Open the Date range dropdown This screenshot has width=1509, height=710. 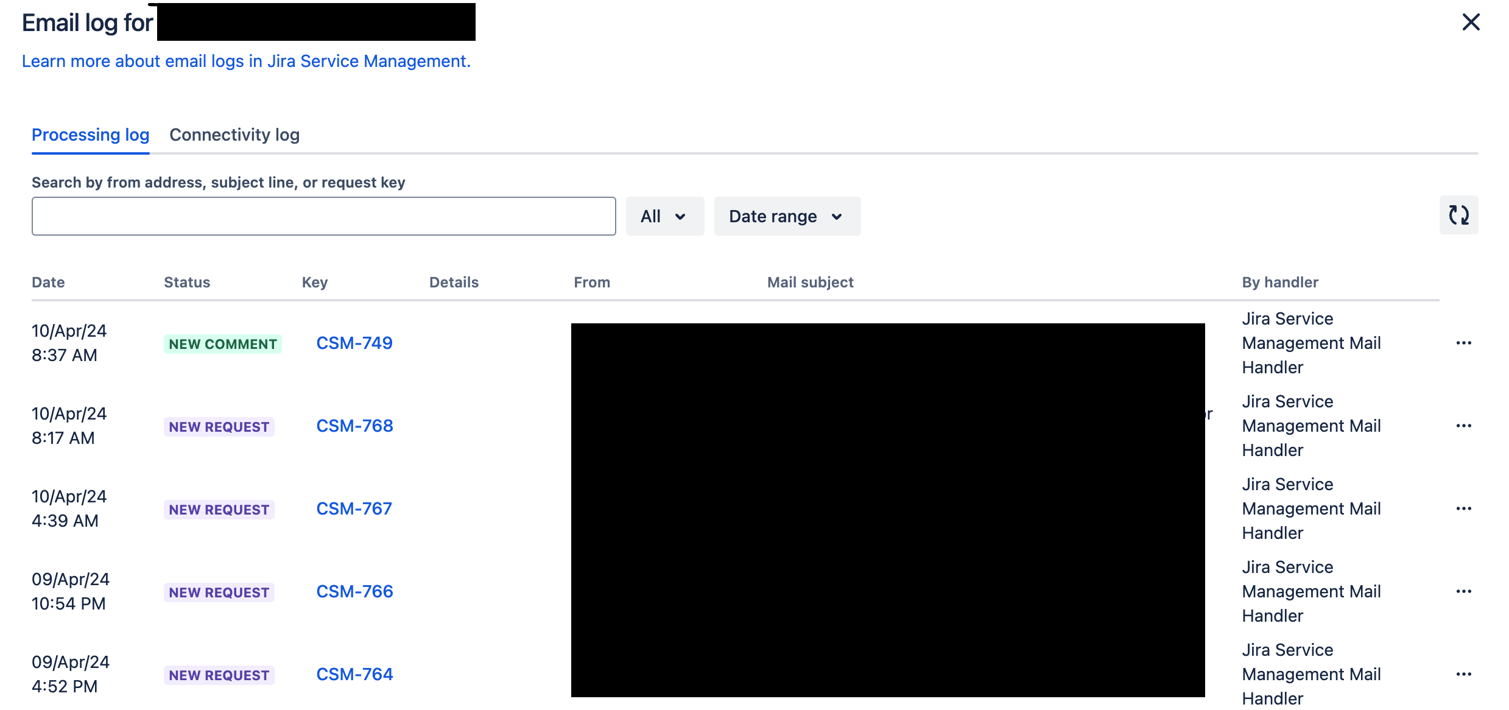click(x=787, y=216)
